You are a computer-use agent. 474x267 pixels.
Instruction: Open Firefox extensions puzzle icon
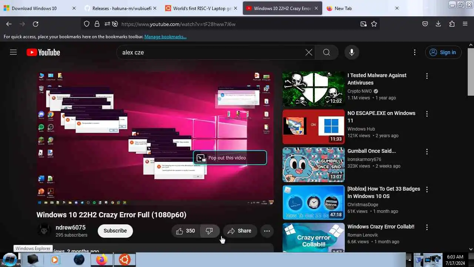pyautogui.click(x=452, y=24)
